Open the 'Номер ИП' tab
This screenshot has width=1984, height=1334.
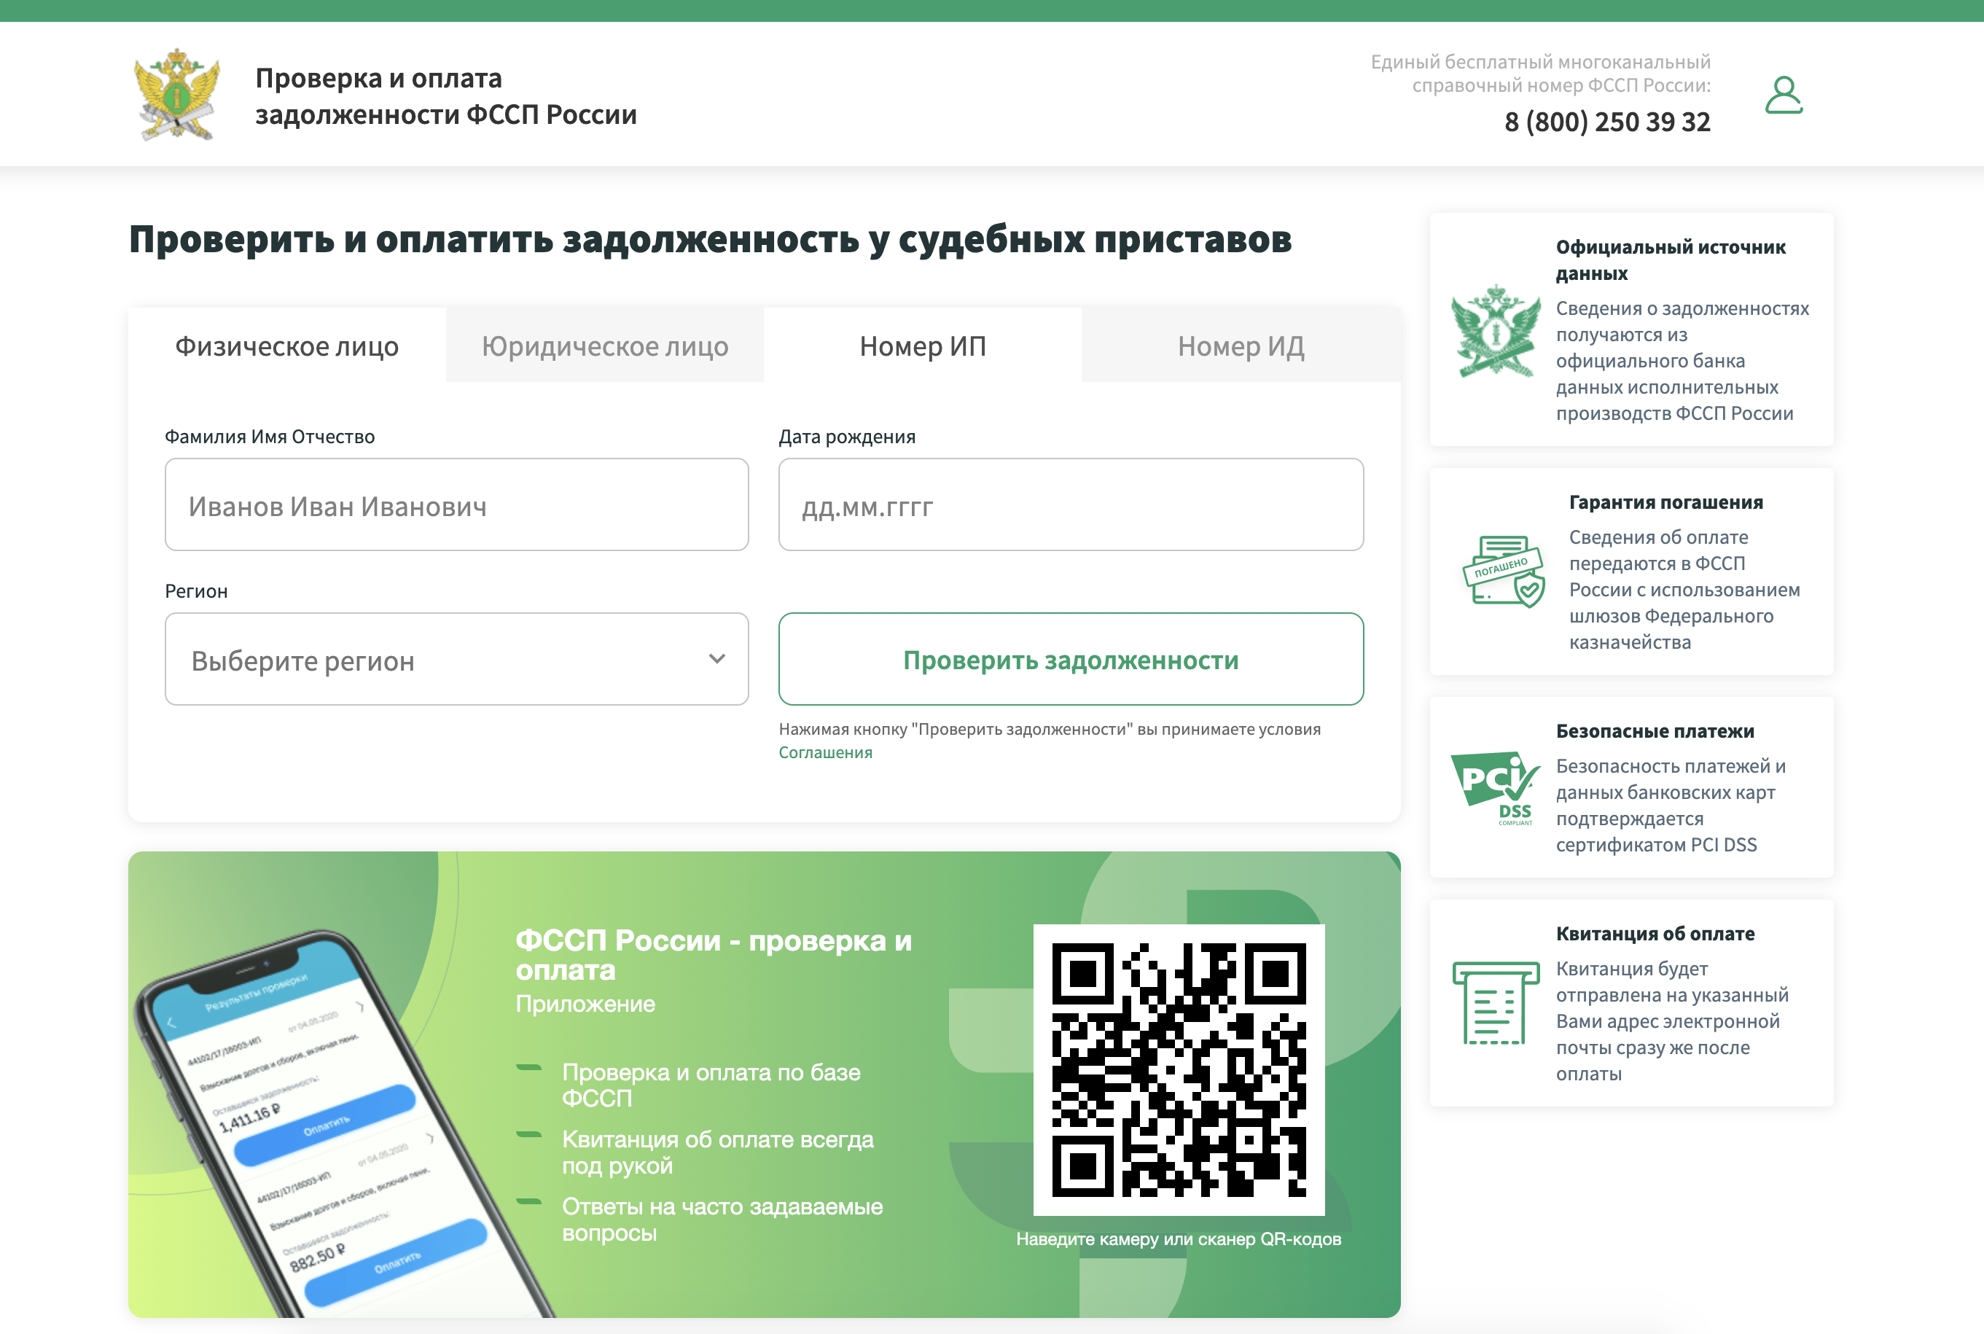[923, 346]
